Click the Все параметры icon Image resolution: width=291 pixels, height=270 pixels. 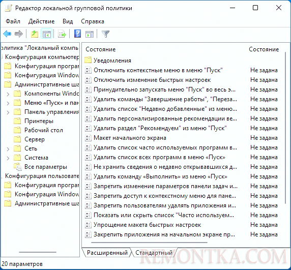click(18, 167)
